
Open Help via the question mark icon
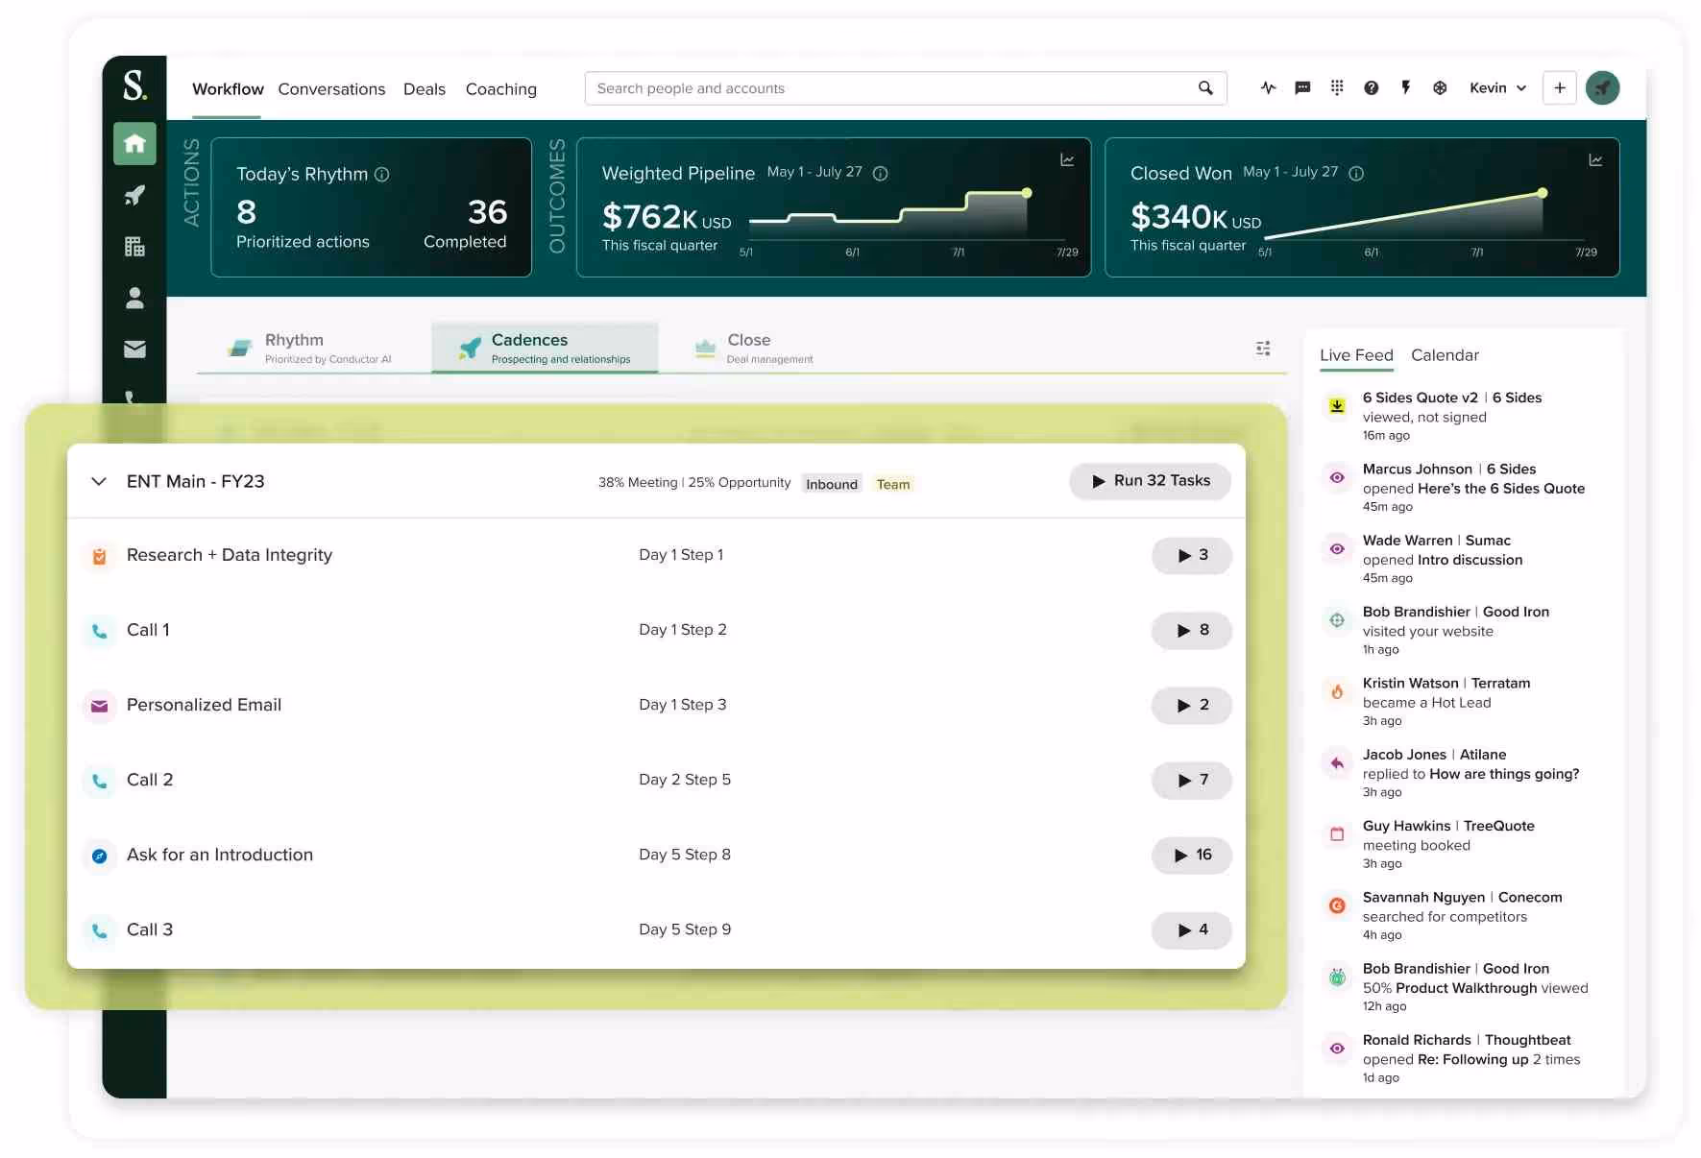click(x=1371, y=87)
